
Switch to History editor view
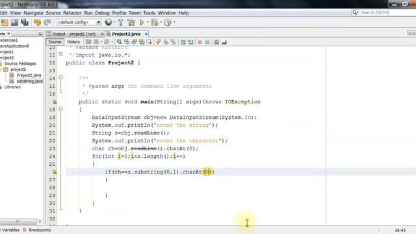[73, 42]
